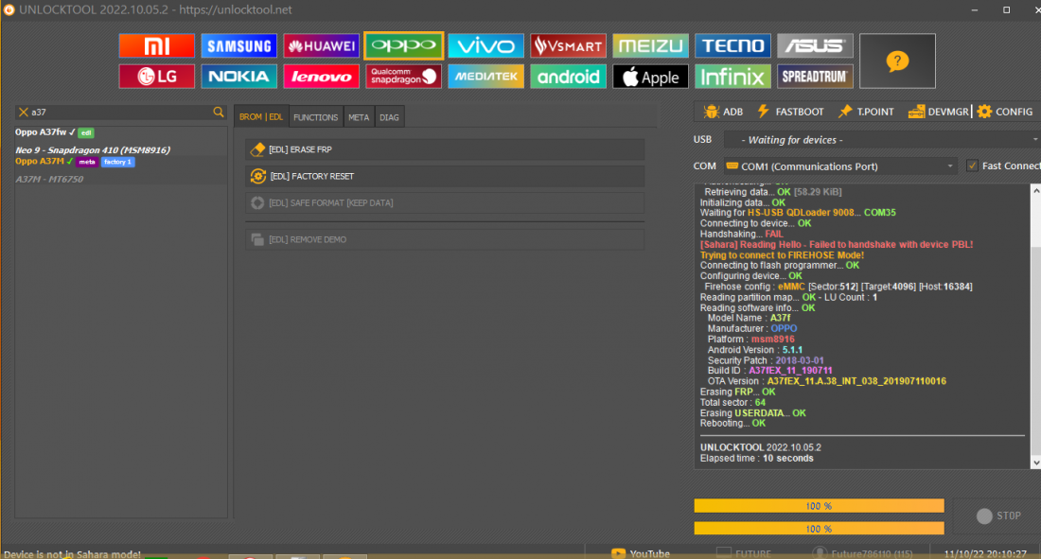Viewport: 1041px width, 559px height.
Task: Click [EDL] SAFE FORMAT [KEEP DATA]
Action: click(x=445, y=202)
